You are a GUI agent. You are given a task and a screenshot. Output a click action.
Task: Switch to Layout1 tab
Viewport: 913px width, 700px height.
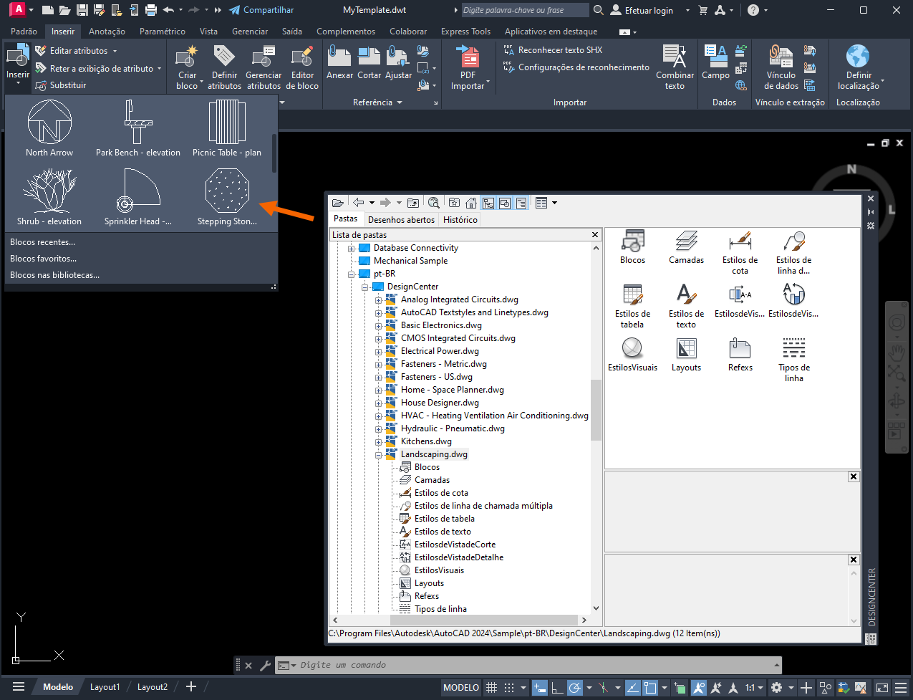click(105, 687)
